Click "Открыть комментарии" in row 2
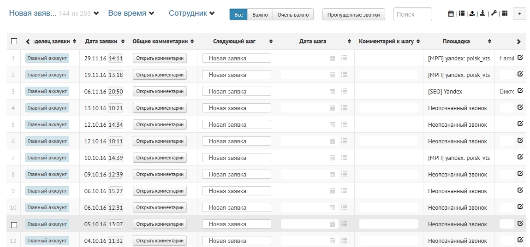Screen dimensions: 530x247 (160, 75)
